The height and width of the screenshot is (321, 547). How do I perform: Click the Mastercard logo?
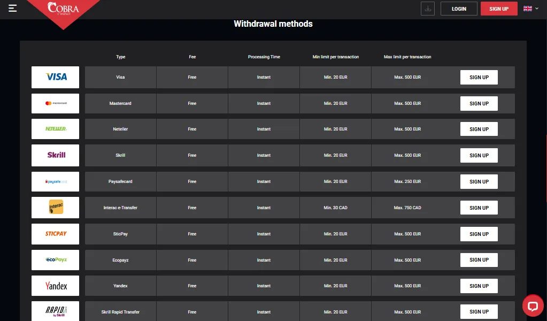coord(56,103)
